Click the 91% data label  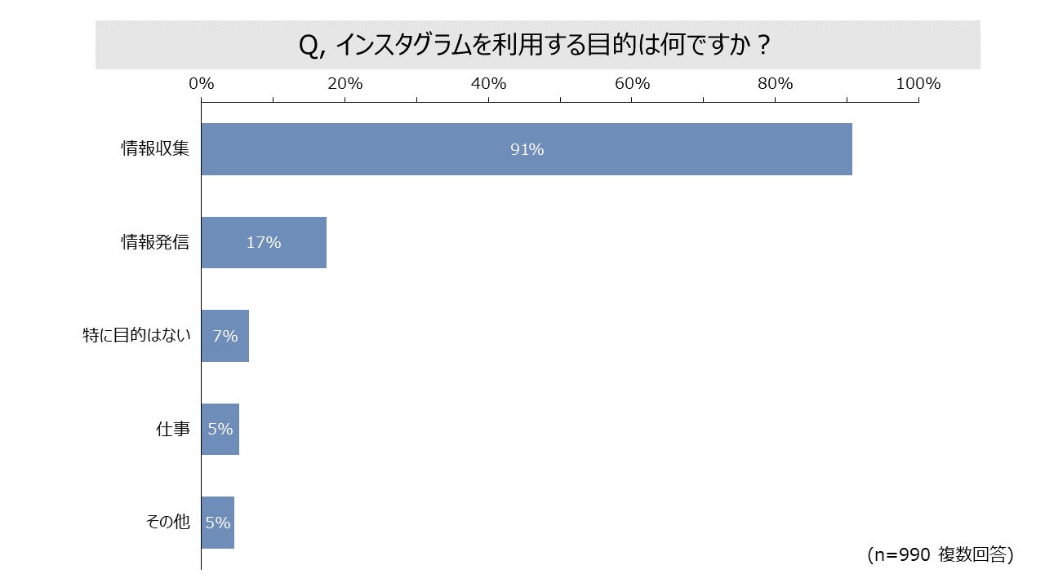[527, 149]
